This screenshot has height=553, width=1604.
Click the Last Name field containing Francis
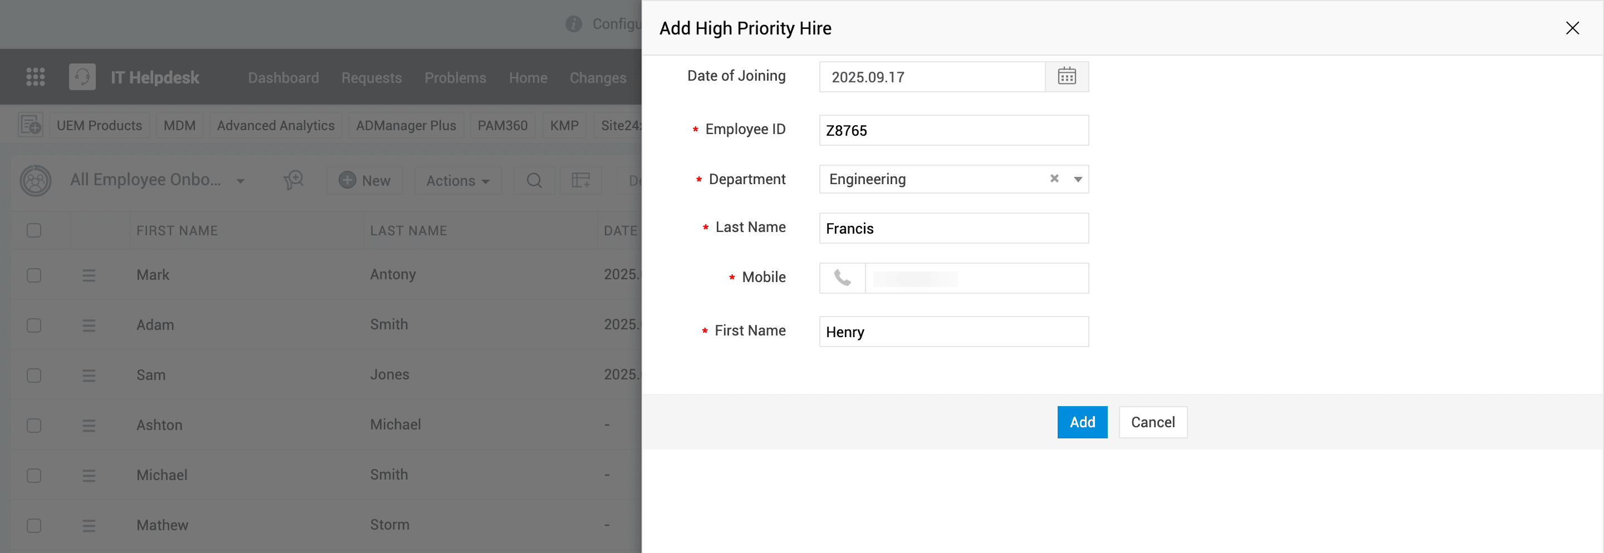[954, 228]
